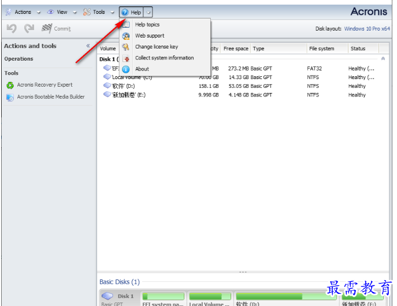This screenshot has width=397, height=306.
Task: Collapse the Actions and tools panel
Action: (88, 46)
